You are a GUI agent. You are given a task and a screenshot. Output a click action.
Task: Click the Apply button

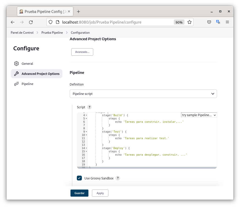(100, 193)
